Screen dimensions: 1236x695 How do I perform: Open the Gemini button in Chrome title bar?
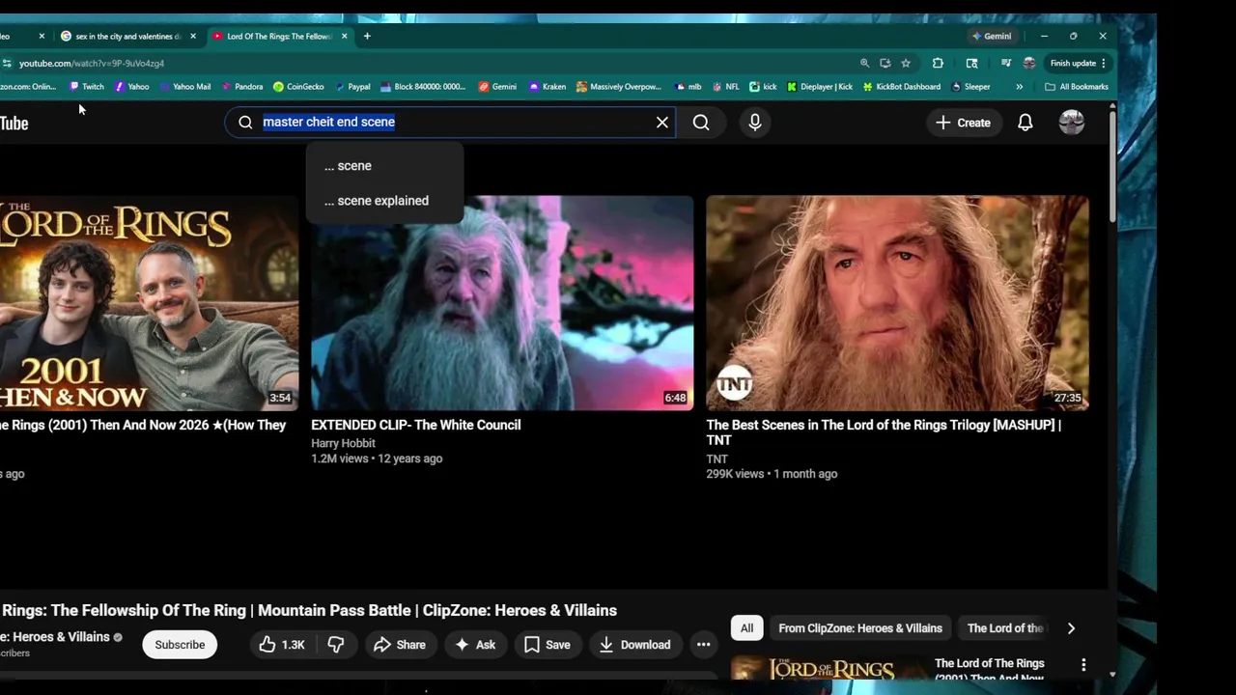[992, 36]
